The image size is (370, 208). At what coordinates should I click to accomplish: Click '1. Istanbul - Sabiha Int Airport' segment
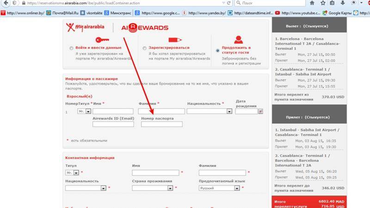[307, 132]
